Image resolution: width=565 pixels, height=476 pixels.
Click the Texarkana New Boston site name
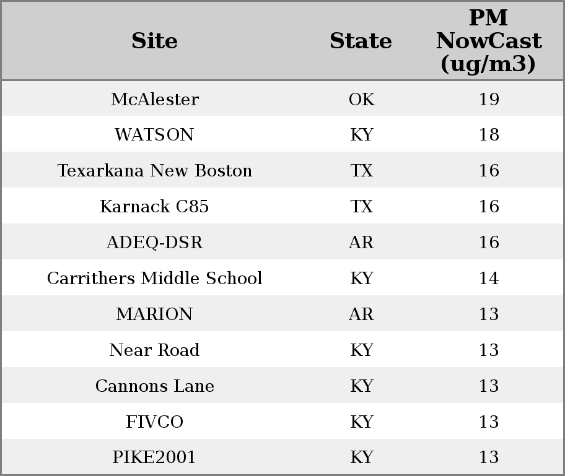155,170
